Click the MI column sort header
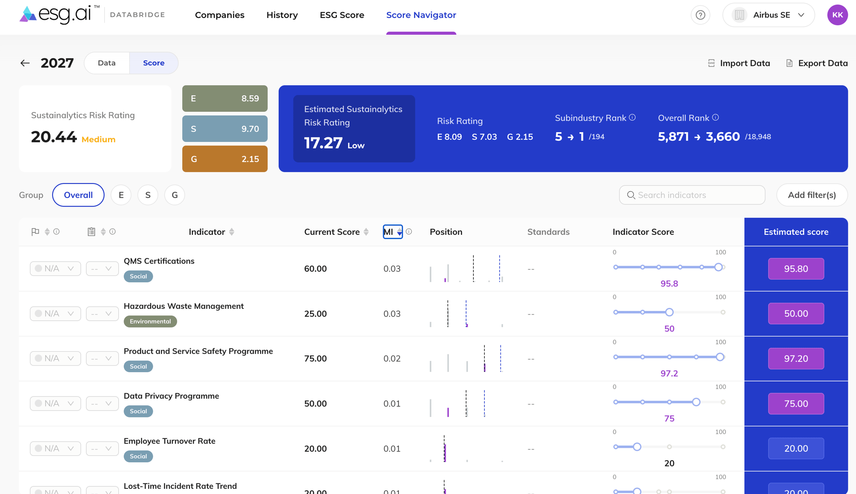This screenshot has width=856, height=494. [x=392, y=232]
